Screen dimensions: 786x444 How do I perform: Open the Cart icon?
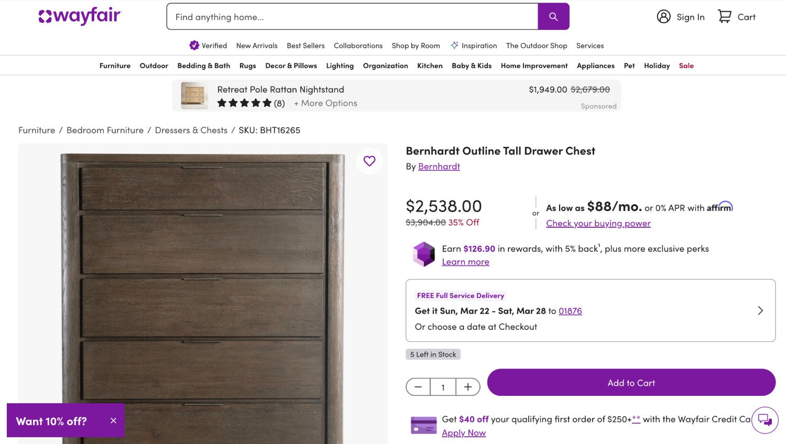tap(725, 17)
